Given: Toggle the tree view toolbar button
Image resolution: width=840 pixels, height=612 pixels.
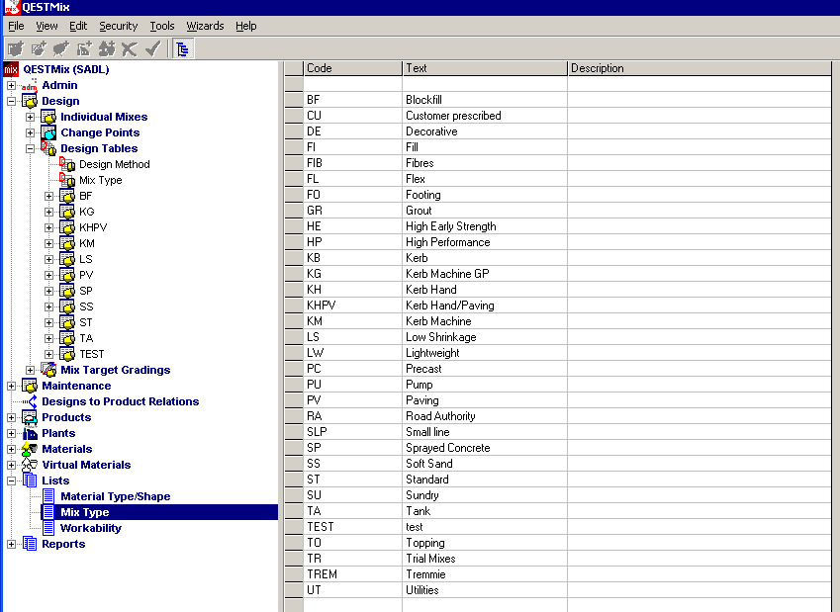Looking at the screenshot, I should click(182, 48).
